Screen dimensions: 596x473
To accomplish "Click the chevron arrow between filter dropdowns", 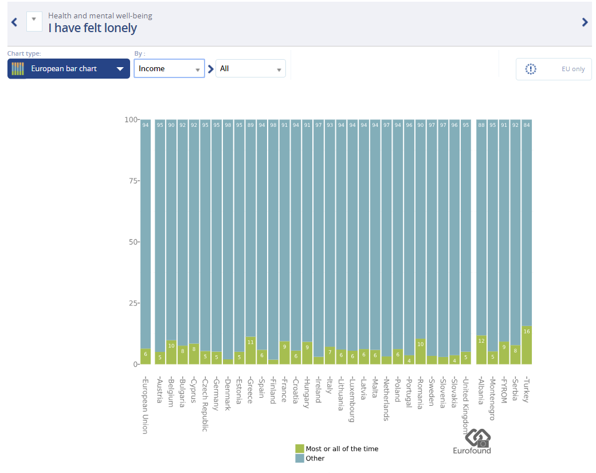I will pyautogui.click(x=210, y=69).
